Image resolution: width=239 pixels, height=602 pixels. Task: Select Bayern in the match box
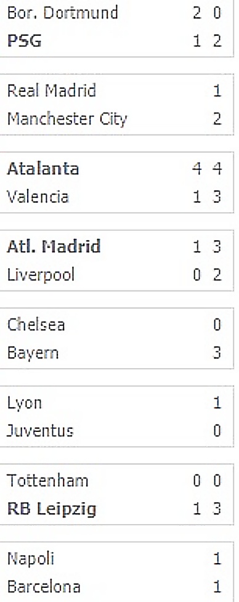[33, 353]
